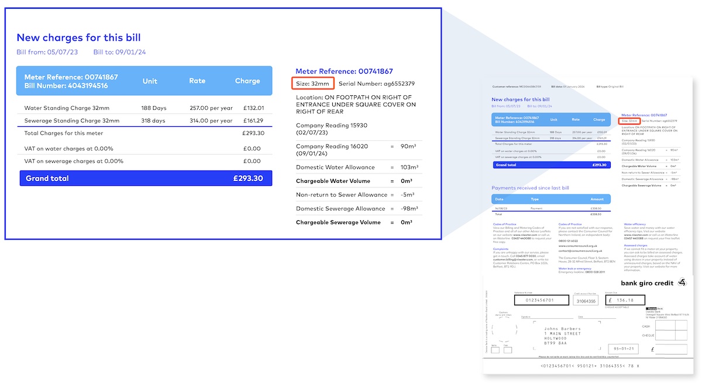
Task: Click the 'Assessed charges' heading
Action: coord(635,245)
